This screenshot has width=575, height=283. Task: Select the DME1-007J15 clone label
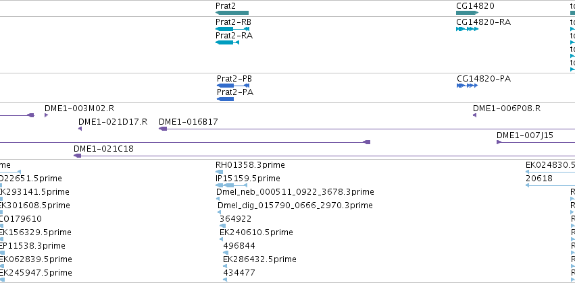525,135
